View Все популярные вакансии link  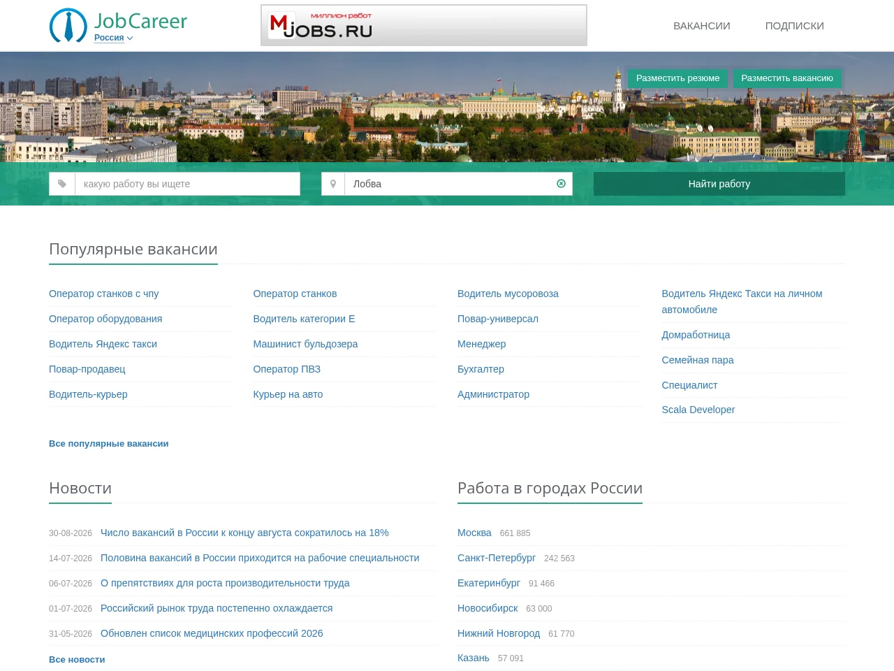[x=109, y=444]
